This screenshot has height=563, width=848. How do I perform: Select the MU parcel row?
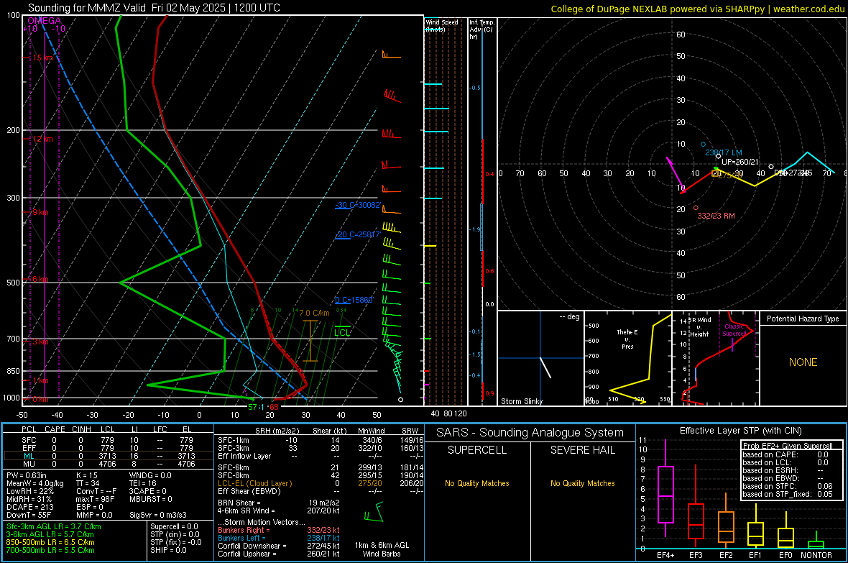pyautogui.click(x=109, y=463)
